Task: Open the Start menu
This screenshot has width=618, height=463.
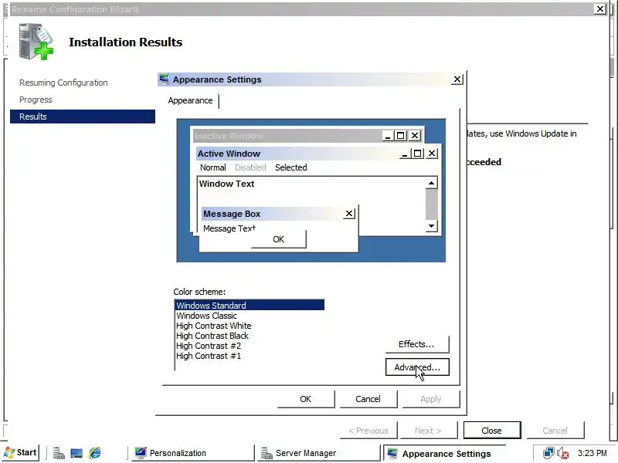Action: pos(21,453)
